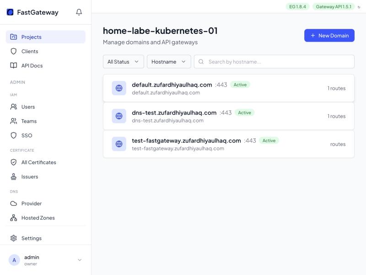Click the Settings gear icon

(x=14, y=238)
